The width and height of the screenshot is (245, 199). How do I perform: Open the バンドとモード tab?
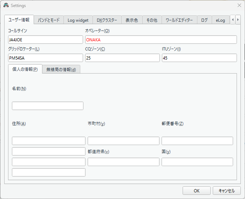point(49,20)
